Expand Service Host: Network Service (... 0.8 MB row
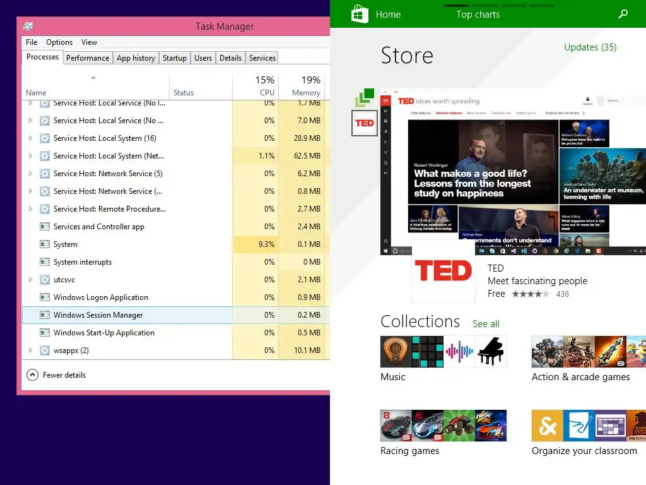The width and height of the screenshot is (646, 485). pyautogui.click(x=30, y=191)
